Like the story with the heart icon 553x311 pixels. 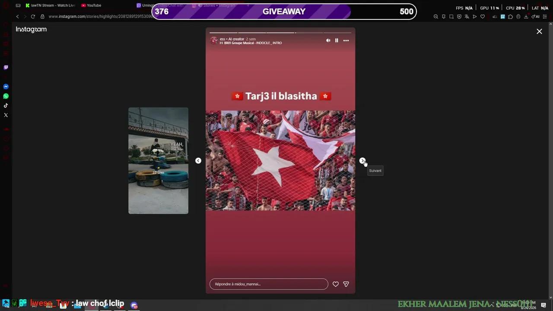tap(336, 284)
